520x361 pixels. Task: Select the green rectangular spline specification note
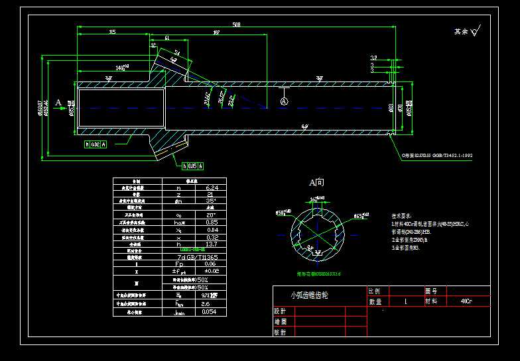[318, 274]
